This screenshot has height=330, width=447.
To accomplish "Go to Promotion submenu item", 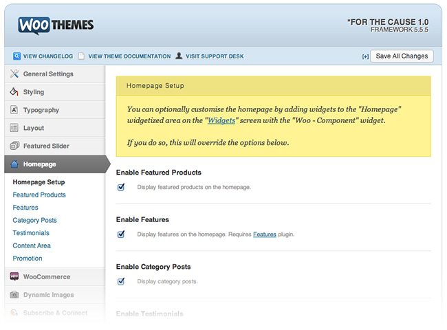I will (x=28, y=258).
